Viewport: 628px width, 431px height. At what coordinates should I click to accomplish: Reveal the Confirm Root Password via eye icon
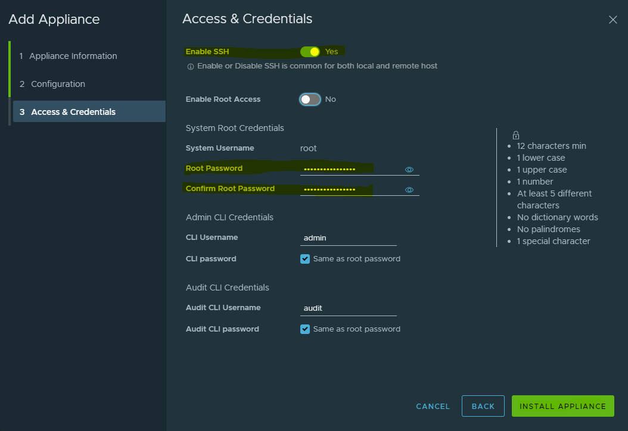click(409, 190)
